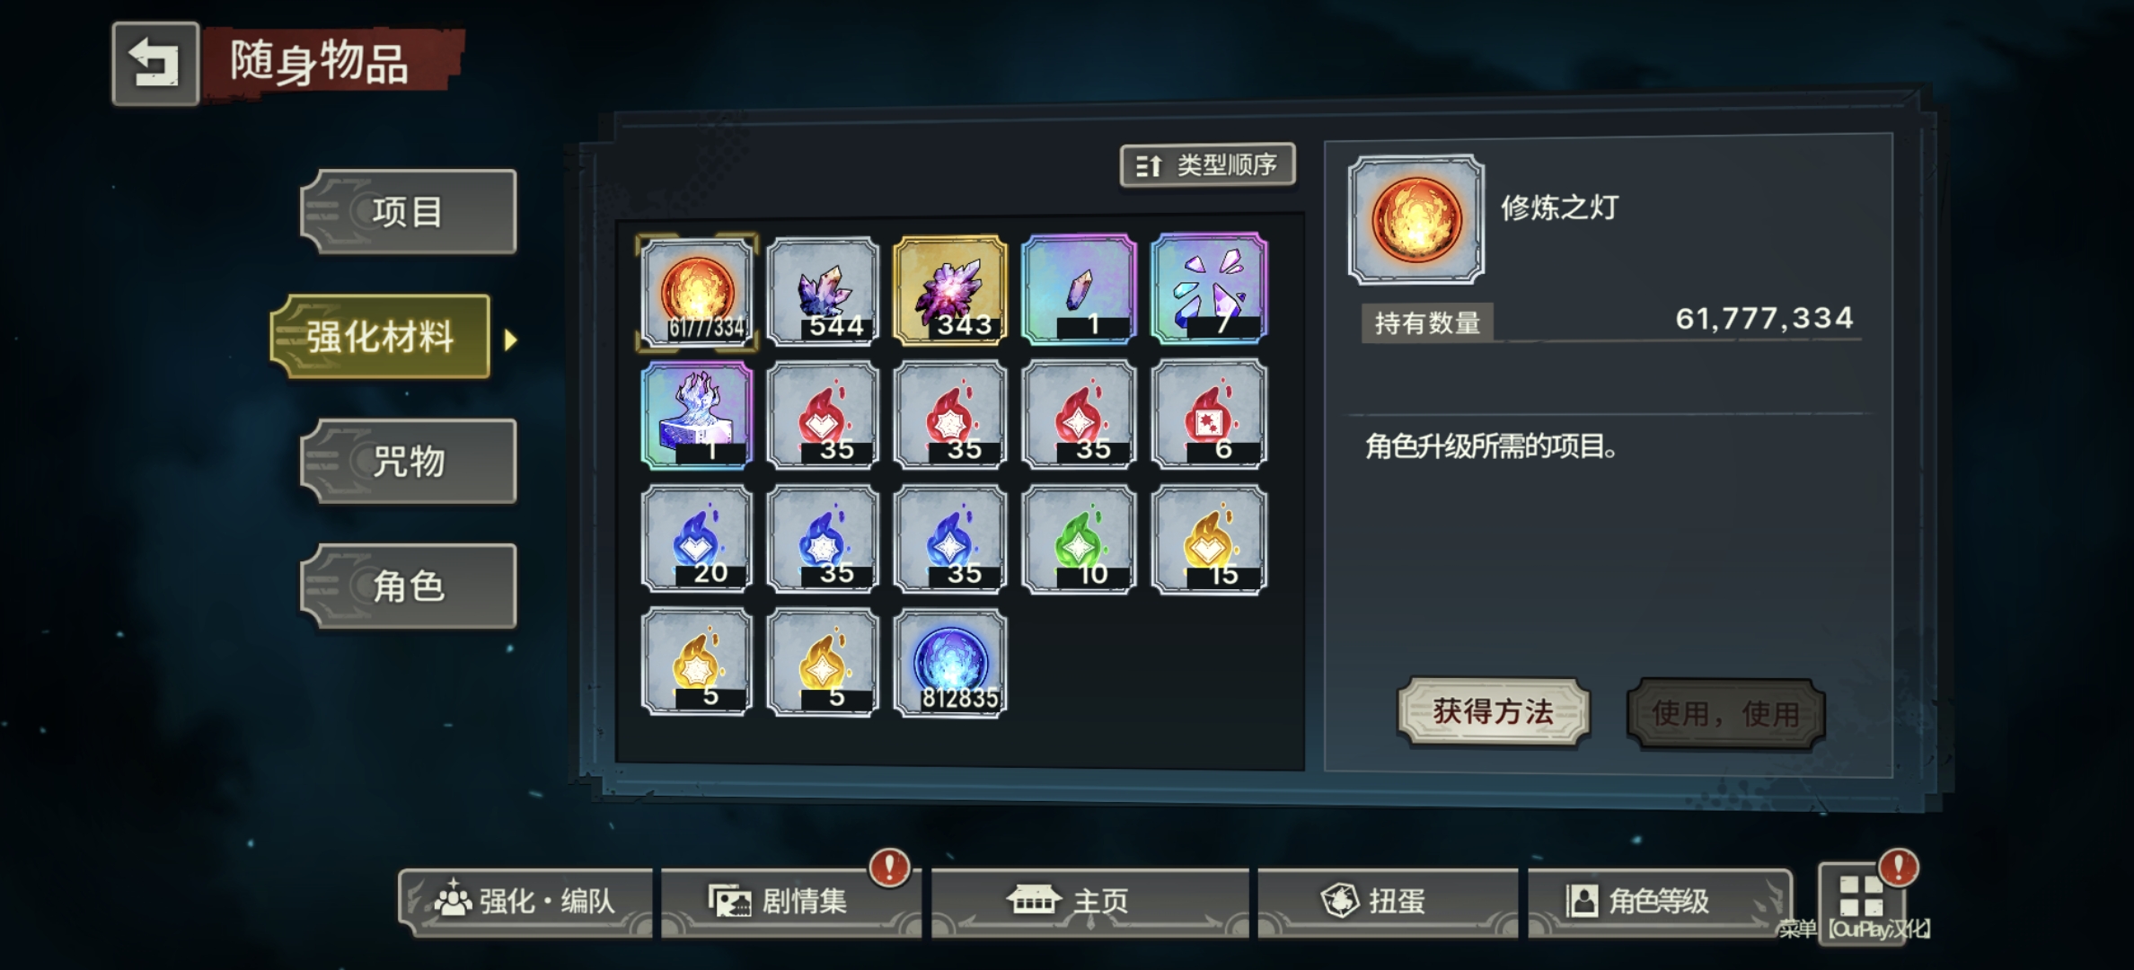Select the blue orb item showing 812835
The image size is (2134, 970).
pyautogui.click(x=950, y=663)
